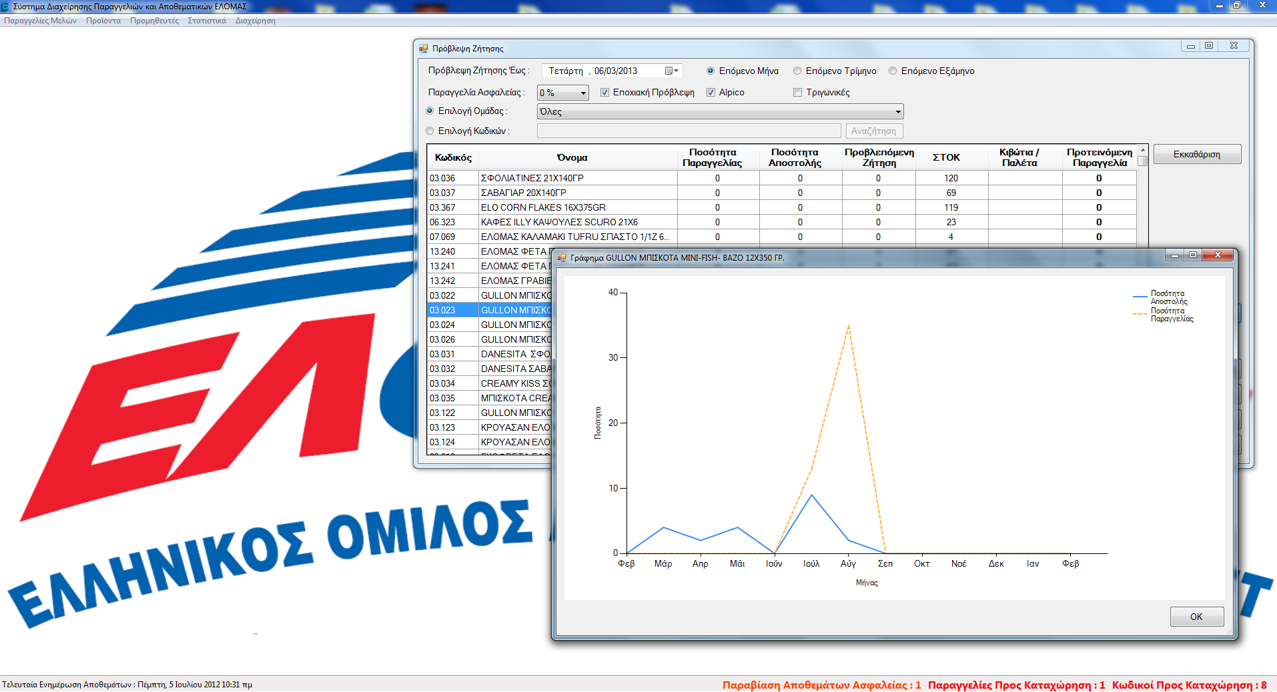Screen dimensions: 1277x692
Task: Click the Εκκαθάριση button
Action: [1197, 154]
